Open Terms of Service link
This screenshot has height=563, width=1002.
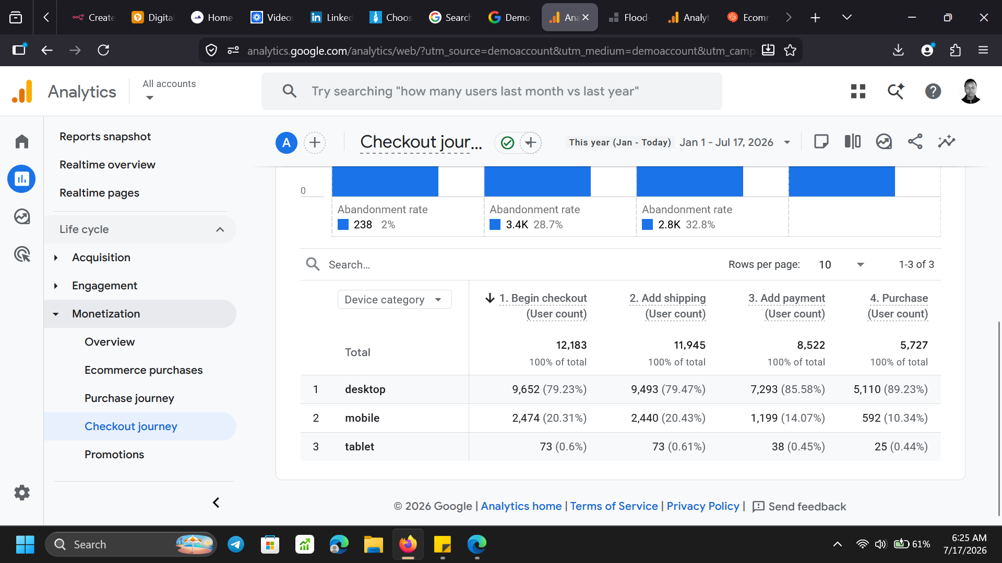pyautogui.click(x=614, y=506)
